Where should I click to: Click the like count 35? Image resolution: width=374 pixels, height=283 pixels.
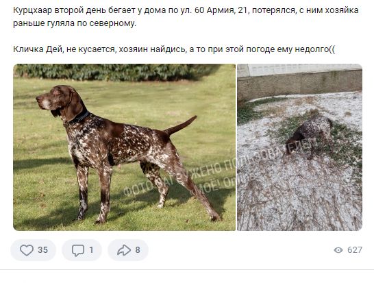(x=43, y=250)
